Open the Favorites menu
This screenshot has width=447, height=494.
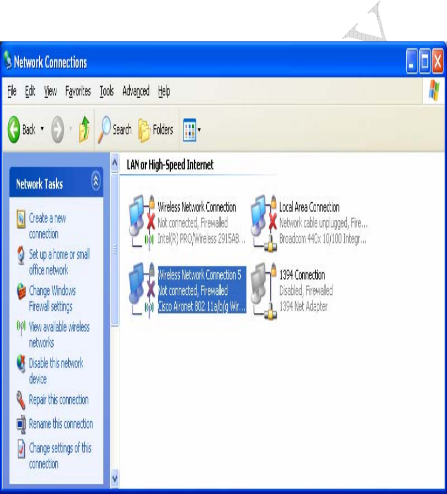click(x=78, y=92)
